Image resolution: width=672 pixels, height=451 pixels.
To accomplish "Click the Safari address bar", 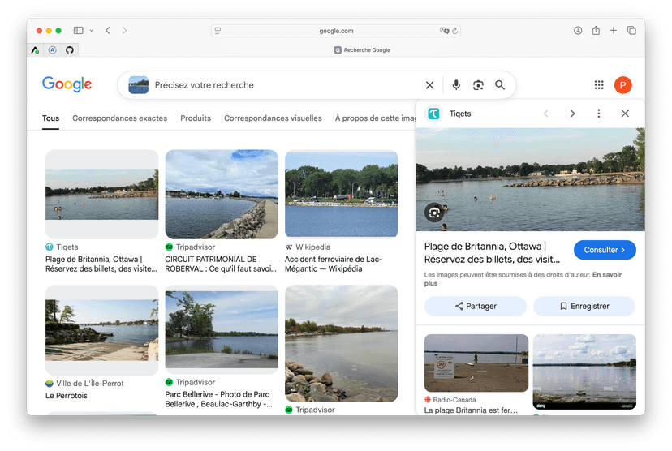I will (x=336, y=31).
